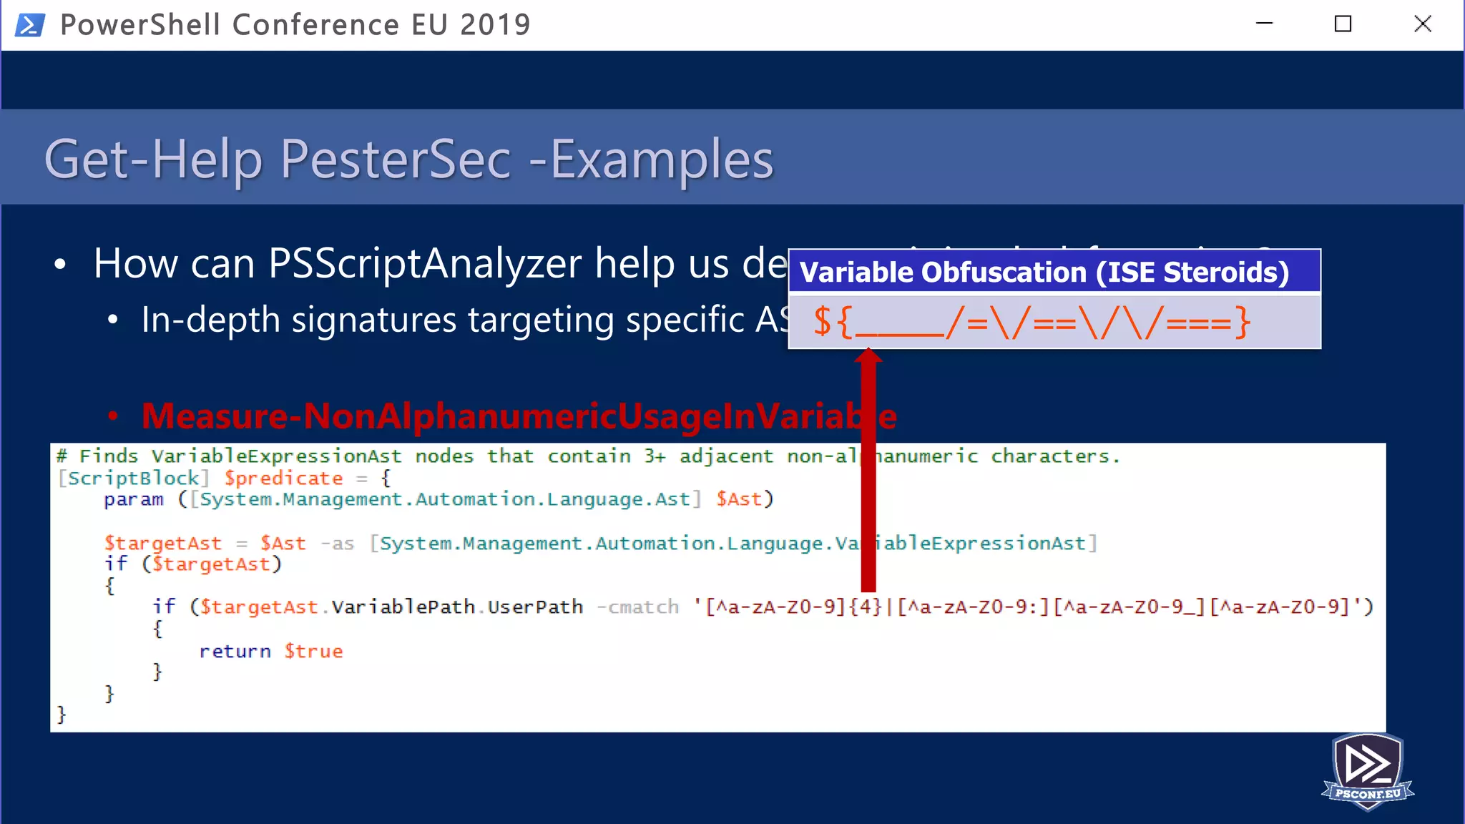The height and width of the screenshot is (824, 1465).
Task: Click the obfuscated variable '${____/=\/==\/\/===}'
Action: coord(1032,322)
